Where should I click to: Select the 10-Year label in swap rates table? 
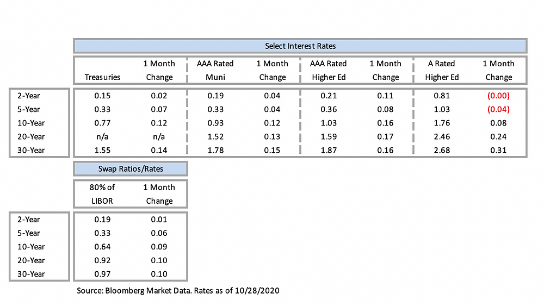(31, 247)
